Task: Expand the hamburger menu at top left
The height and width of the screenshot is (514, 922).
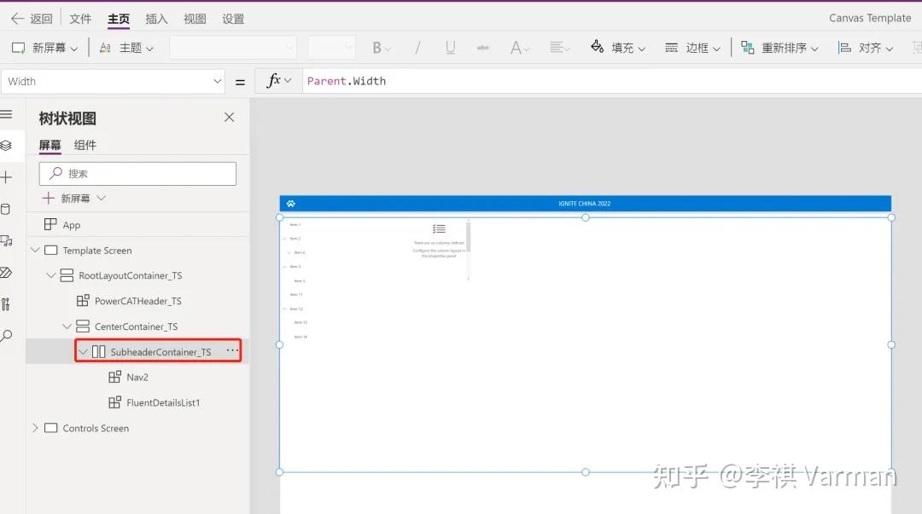Action: click(7, 113)
